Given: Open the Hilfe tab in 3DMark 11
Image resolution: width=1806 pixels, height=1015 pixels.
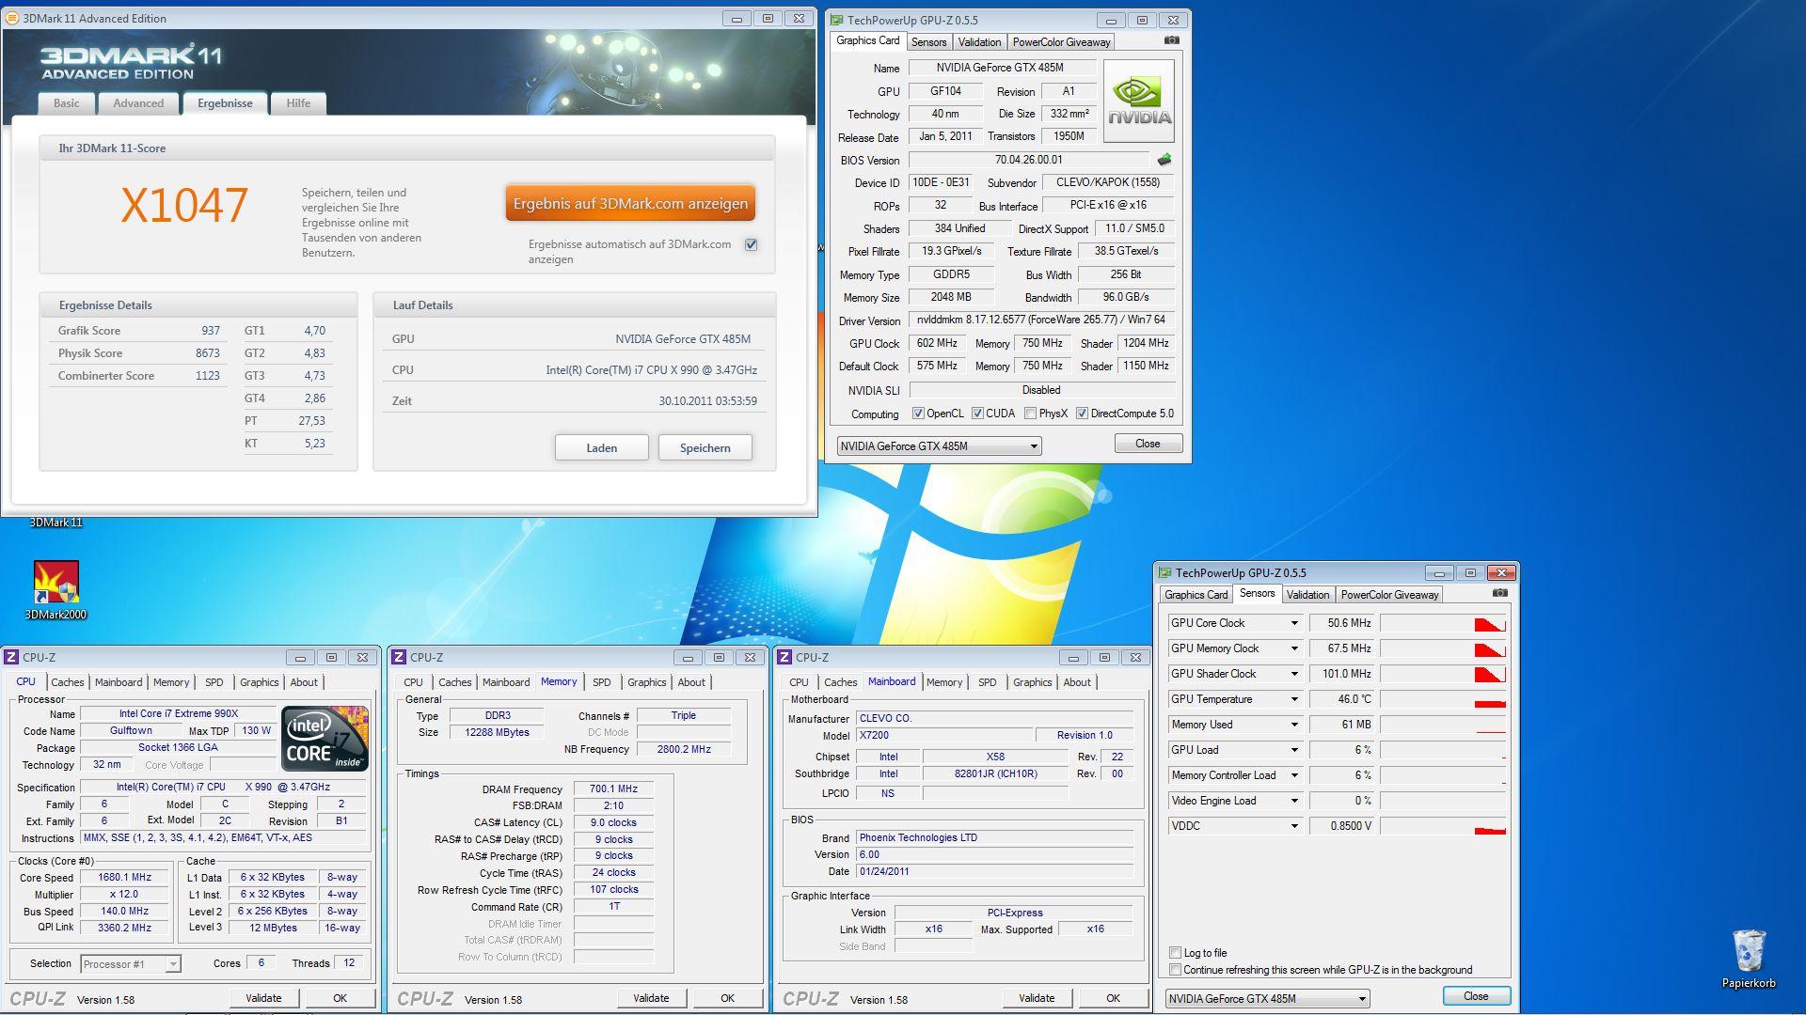Looking at the screenshot, I should point(298,103).
